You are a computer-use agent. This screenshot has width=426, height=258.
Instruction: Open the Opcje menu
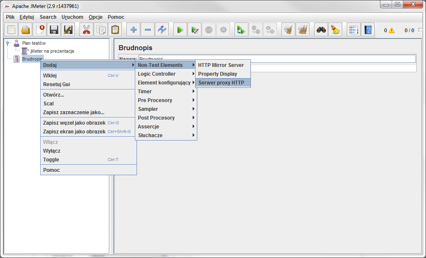[x=96, y=17]
